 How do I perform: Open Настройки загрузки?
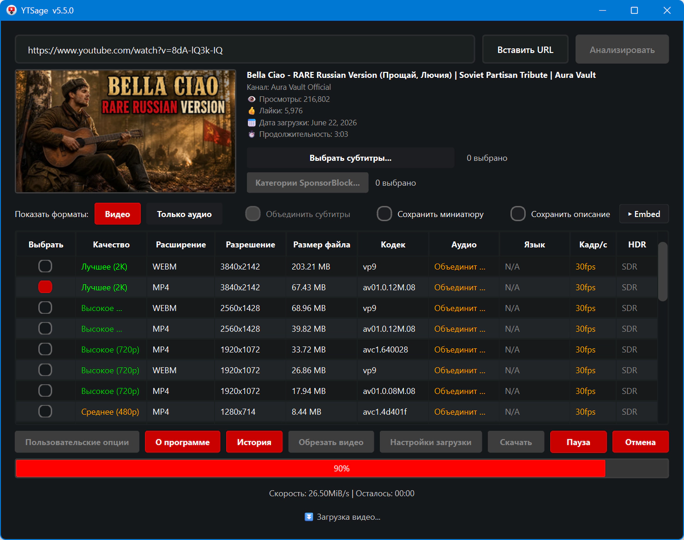(431, 442)
